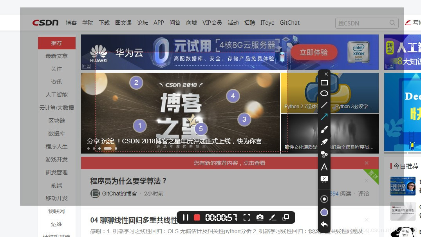421x237 pixels.
Task: Select 游戏开发 sidebar category
Action: click(x=57, y=159)
